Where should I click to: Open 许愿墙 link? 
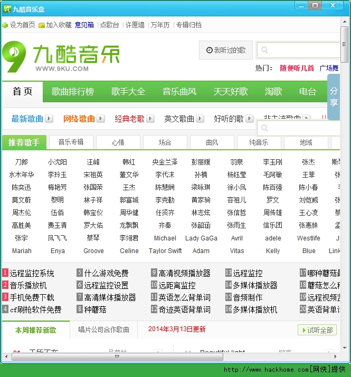click(135, 25)
